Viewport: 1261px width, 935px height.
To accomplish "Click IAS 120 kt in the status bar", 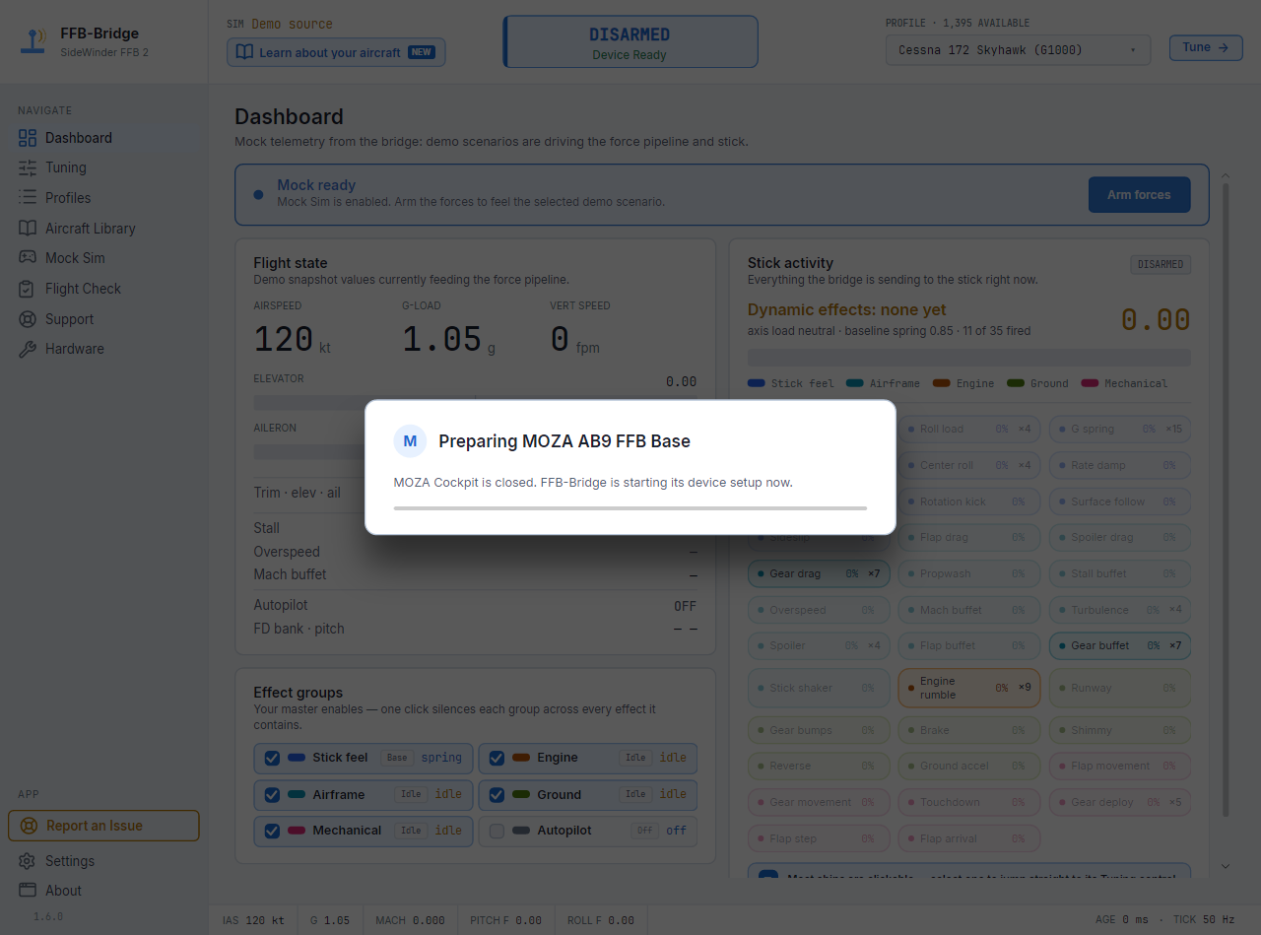I will coord(253,920).
